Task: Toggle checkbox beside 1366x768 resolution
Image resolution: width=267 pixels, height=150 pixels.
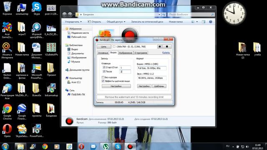Action: click(114, 46)
